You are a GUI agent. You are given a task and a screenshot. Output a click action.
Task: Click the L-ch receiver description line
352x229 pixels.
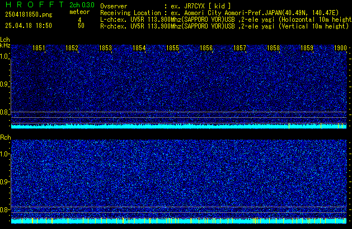tap(226, 20)
